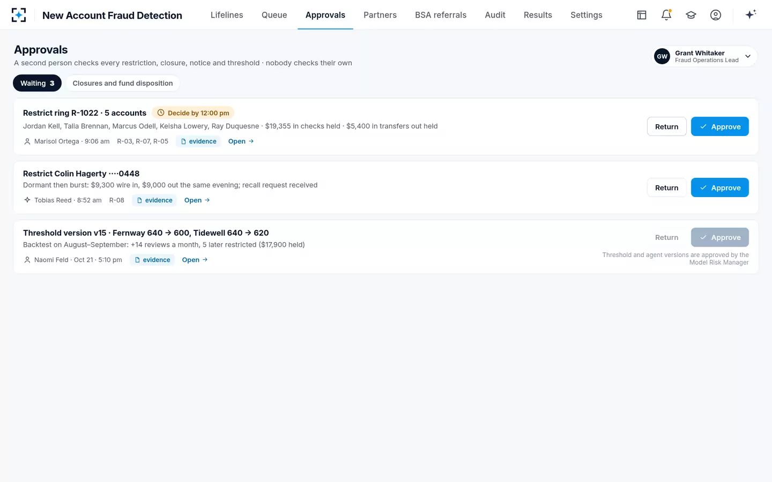This screenshot has height=482, width=772.
Task: Open evidence for Threshold version v15
Action: click(152, 260)
